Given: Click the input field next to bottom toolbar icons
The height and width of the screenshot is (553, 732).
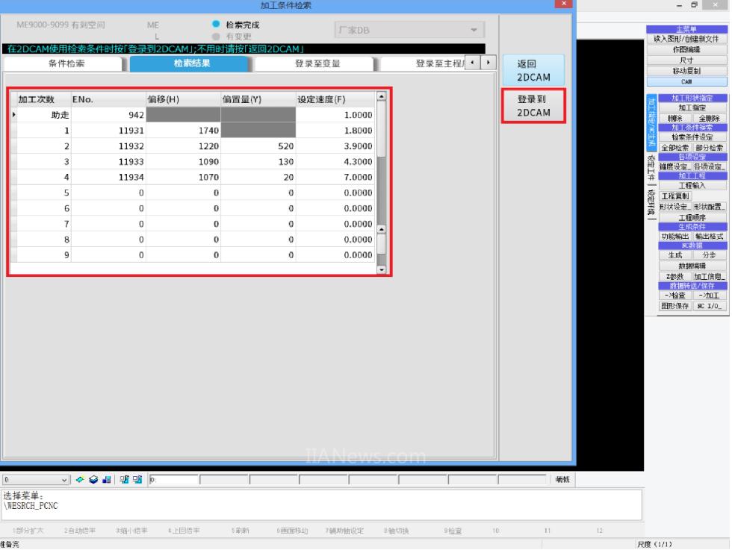Looking at the screenshot, I should 173,479.
